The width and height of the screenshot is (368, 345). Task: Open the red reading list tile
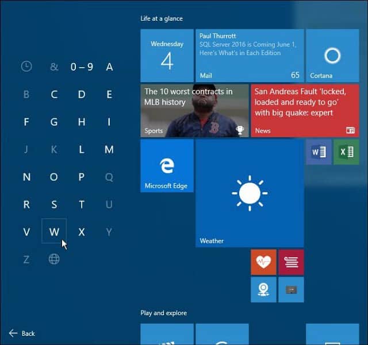[x=291, y=262]
